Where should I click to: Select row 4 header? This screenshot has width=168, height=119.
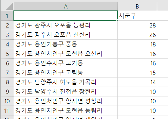coord(7,44)
